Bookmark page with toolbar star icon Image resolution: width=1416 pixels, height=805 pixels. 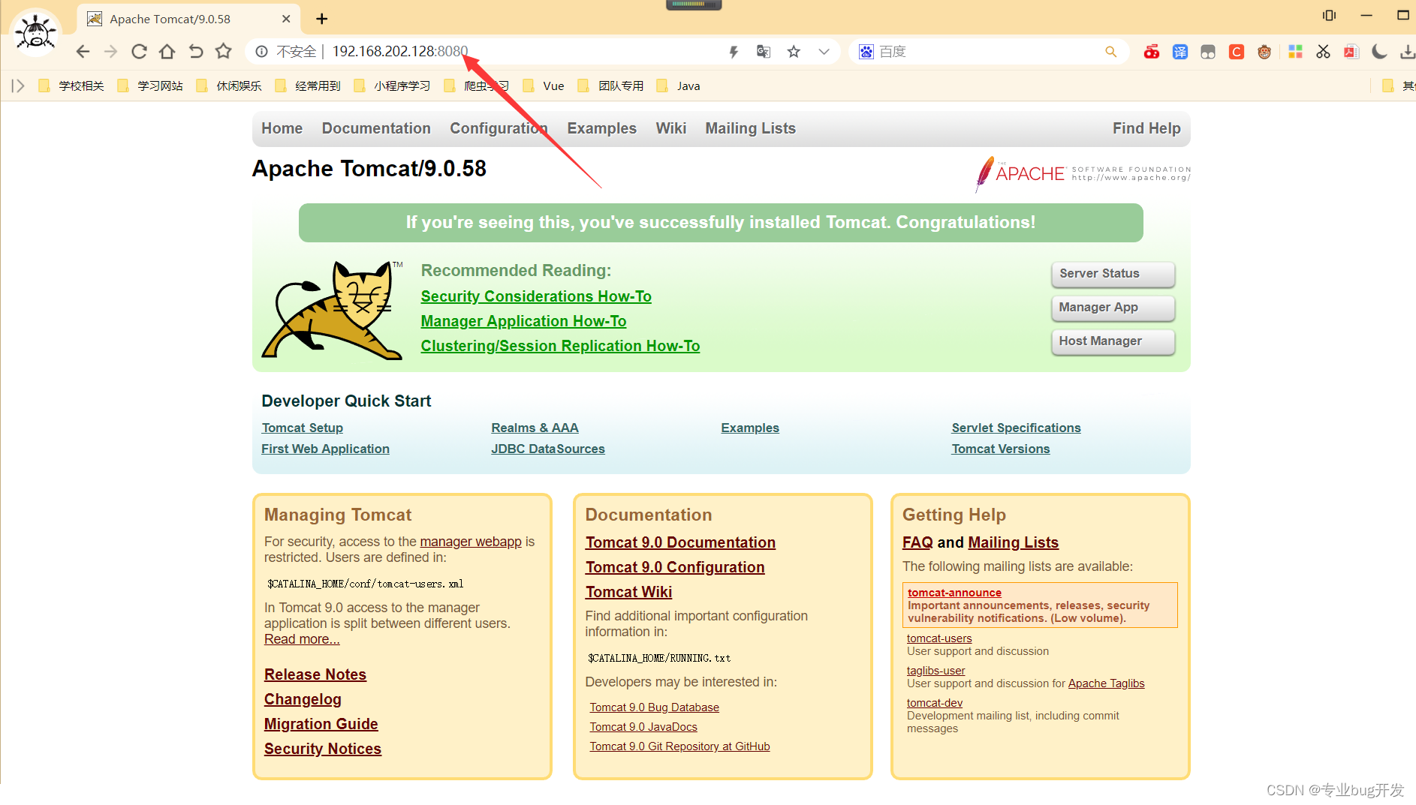click(x=223, y=51)
